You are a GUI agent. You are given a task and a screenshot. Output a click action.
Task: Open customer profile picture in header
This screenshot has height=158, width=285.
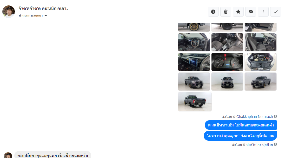9,12
